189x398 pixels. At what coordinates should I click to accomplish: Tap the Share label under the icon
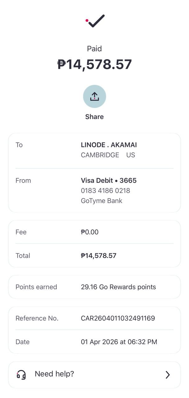tap(94, 117)
